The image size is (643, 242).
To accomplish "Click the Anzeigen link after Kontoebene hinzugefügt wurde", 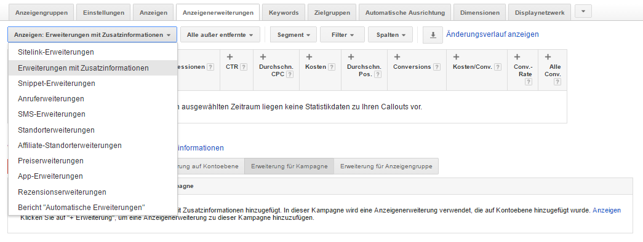I will [607, 210].
